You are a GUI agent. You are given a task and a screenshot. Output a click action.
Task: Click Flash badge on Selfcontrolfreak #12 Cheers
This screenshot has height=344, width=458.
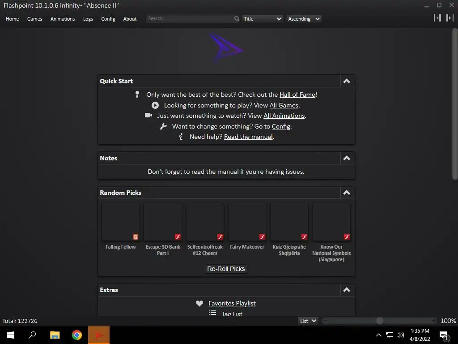click(x=220, y=237)
